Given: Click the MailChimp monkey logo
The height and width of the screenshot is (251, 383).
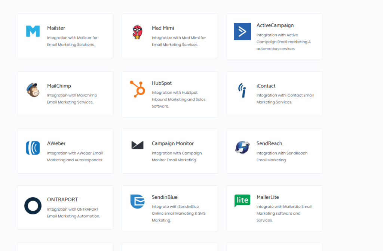Looking at the screenshot, I should (33, 90).
